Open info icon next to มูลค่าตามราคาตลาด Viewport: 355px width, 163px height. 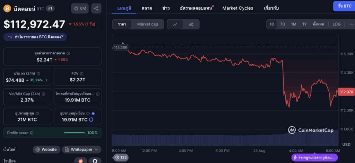[68, 54]
